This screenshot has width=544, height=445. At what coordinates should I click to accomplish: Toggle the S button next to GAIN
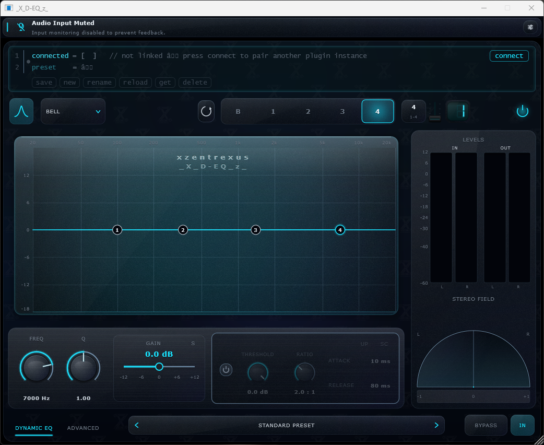tap(193, 344)
